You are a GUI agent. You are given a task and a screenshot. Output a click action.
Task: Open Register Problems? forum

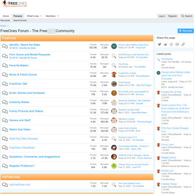click(x=22, y=166)
